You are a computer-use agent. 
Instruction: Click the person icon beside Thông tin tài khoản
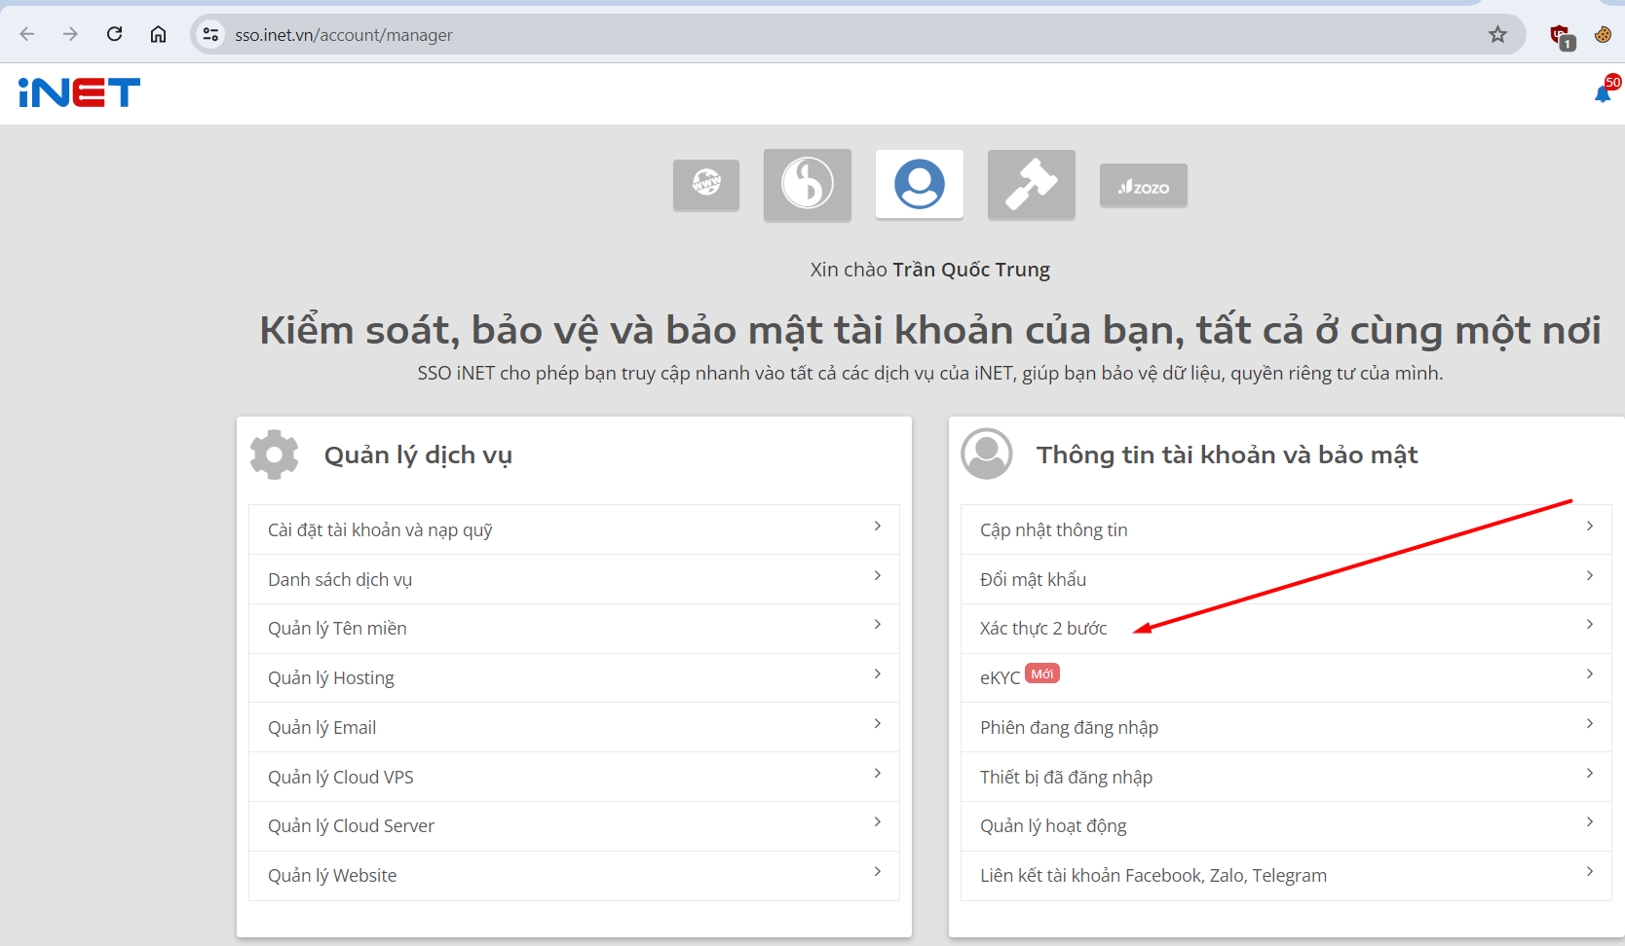(986, 454)
